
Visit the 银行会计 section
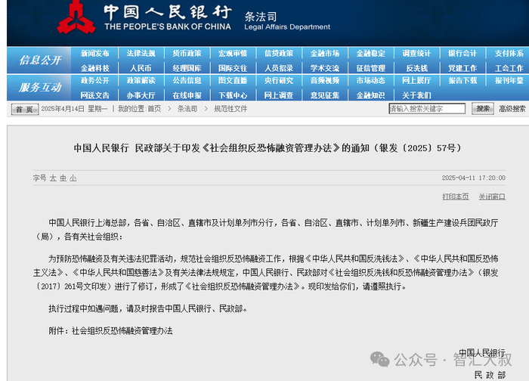(x=462, y=54)
